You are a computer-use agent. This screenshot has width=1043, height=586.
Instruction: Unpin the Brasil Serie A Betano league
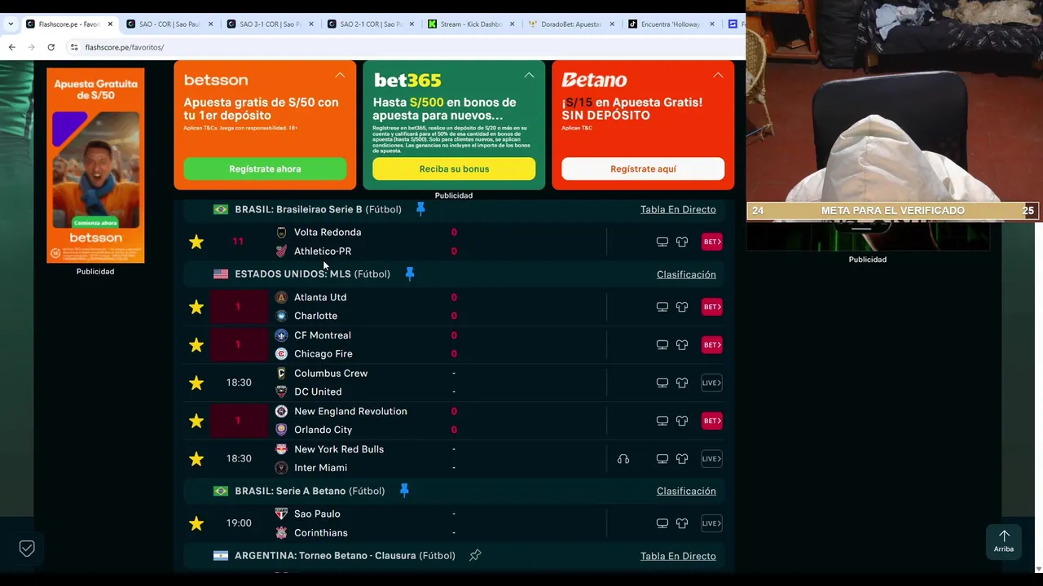(404, 491)
